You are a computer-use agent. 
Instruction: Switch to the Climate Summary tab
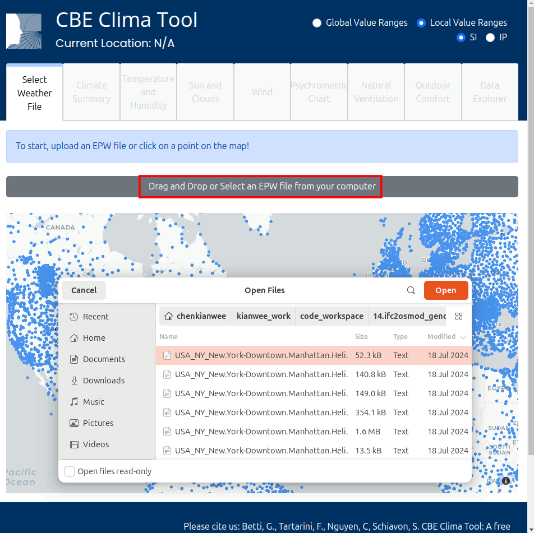click(x=91, y=92)
